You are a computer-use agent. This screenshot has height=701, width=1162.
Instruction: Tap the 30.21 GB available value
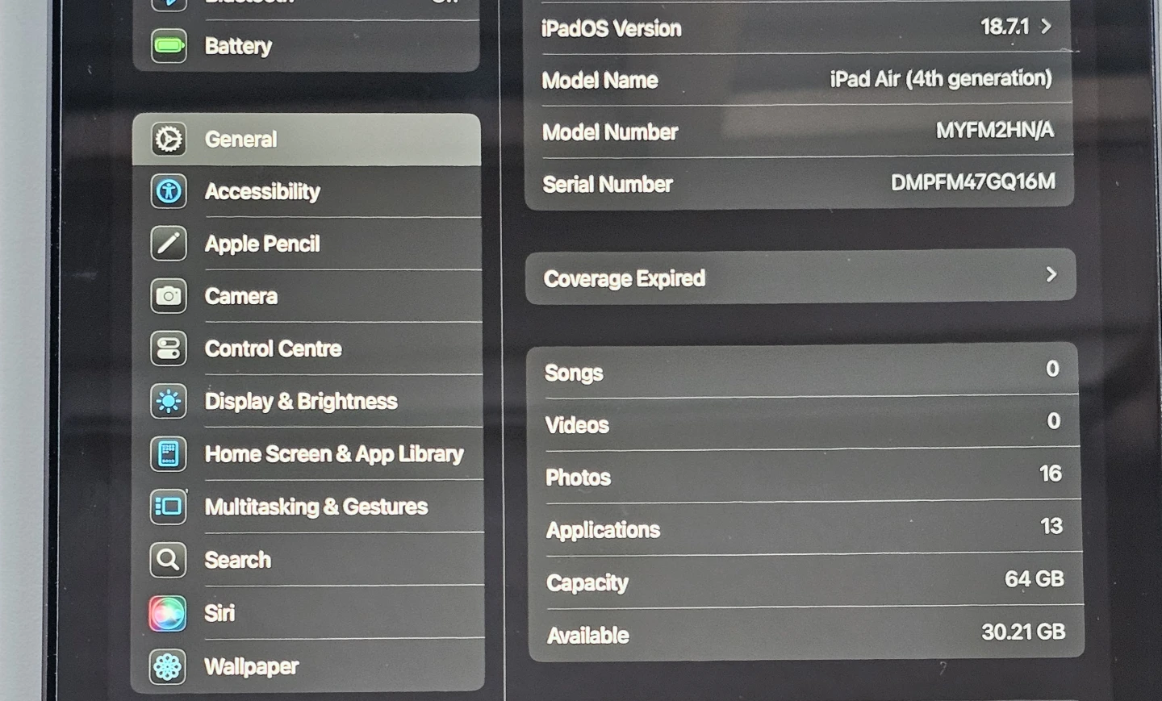pos(1023,632)
